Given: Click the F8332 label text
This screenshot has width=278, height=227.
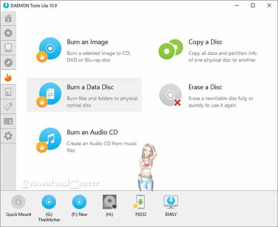Looking at the screenshot, I should [141, 214].
